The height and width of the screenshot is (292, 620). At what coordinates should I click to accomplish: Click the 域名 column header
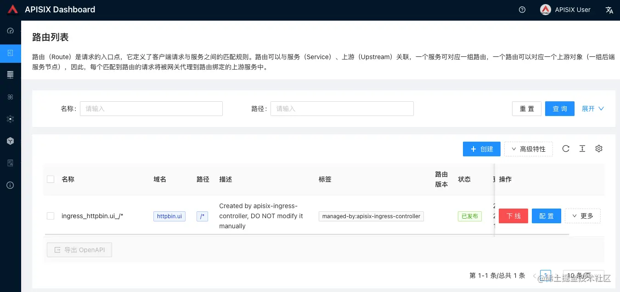(x=160, y=179)
